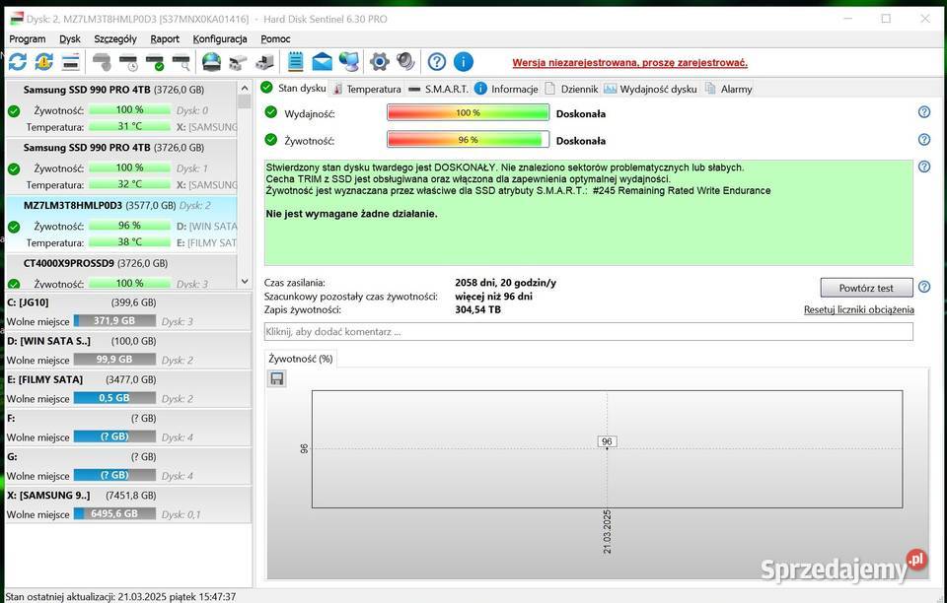Switch to the Temperatura tab
Image resolution: width=947 pixels, height=603 pixels.
pyautogui.click(x=367, y=89)
